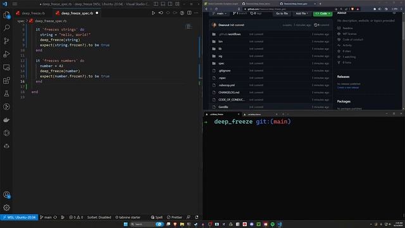The image size is (405, 228).
Task: Open the commits history link
Action: 321,25
